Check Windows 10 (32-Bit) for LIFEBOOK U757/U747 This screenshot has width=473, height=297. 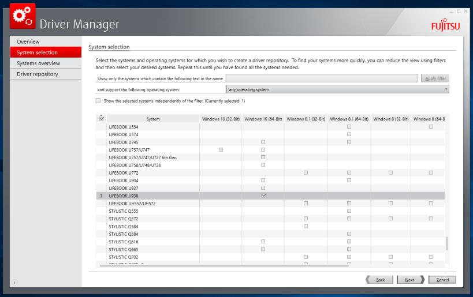click(221, 149)
